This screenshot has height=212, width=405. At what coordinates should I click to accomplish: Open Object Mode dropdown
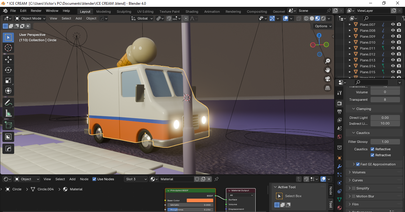pyautogui.click(x=31, y=18)
